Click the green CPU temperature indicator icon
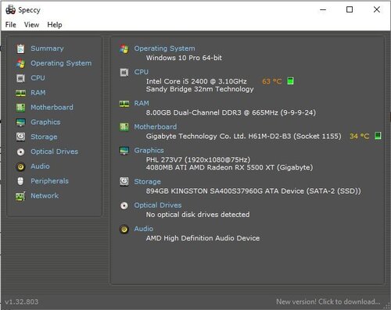Image resolution: width=391 pixels, height=310 pixels. coord(290,81)
